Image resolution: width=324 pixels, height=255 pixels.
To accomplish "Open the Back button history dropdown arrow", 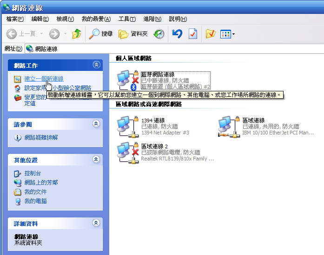I will point(41,33).
